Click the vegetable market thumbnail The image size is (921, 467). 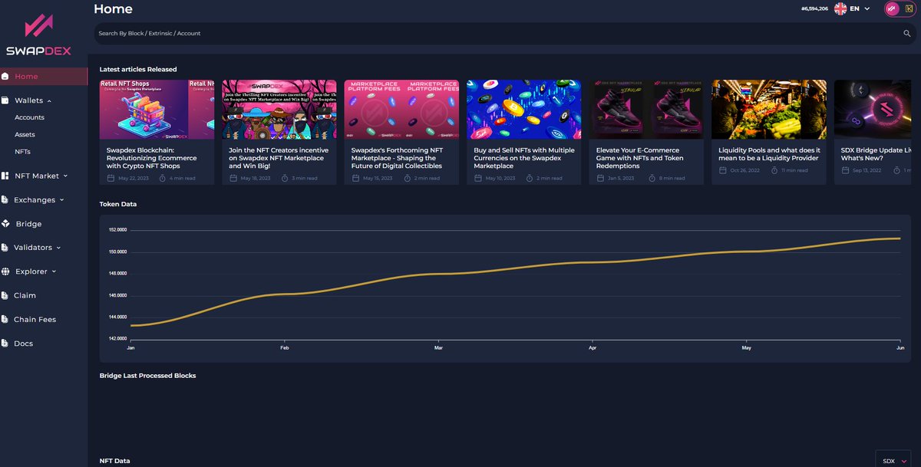point(769,110)
